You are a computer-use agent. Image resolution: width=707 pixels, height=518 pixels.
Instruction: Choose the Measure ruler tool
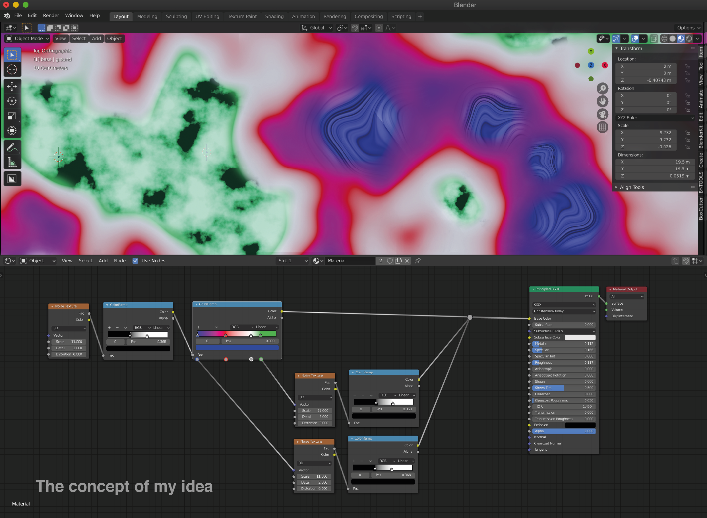click(12, 163)
